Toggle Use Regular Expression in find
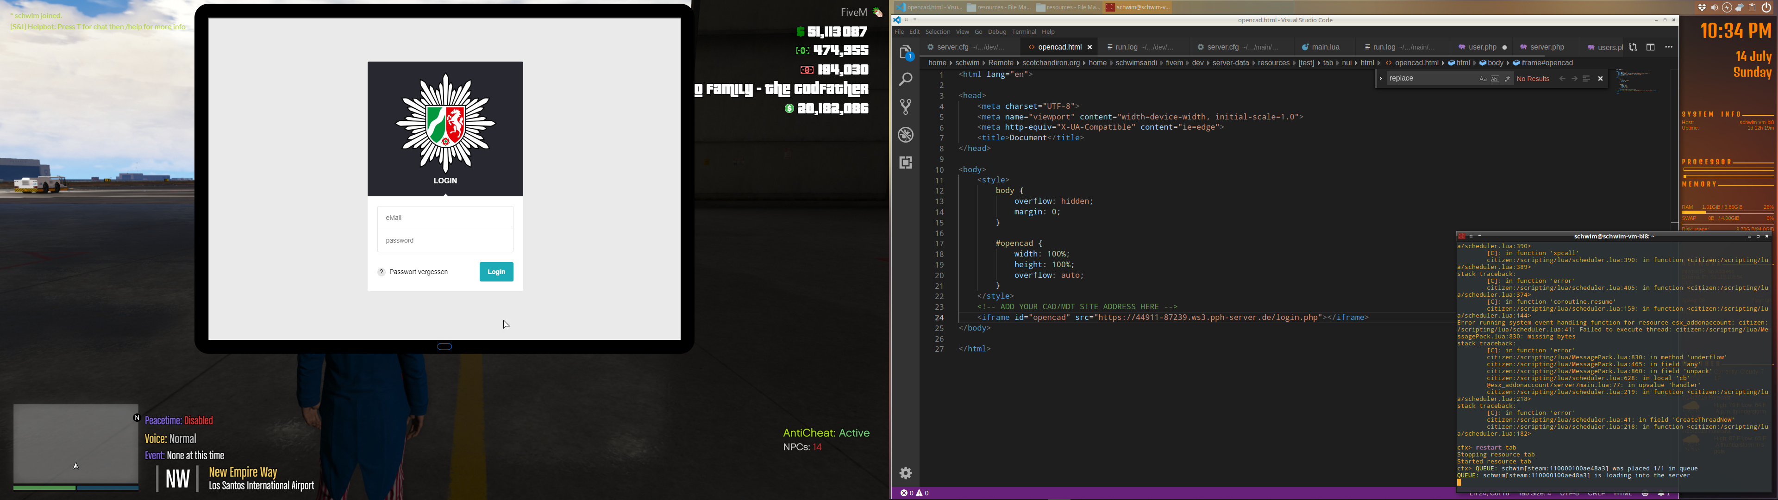The width and height of the screenshot is (1778, 500). pos(1508,79)
